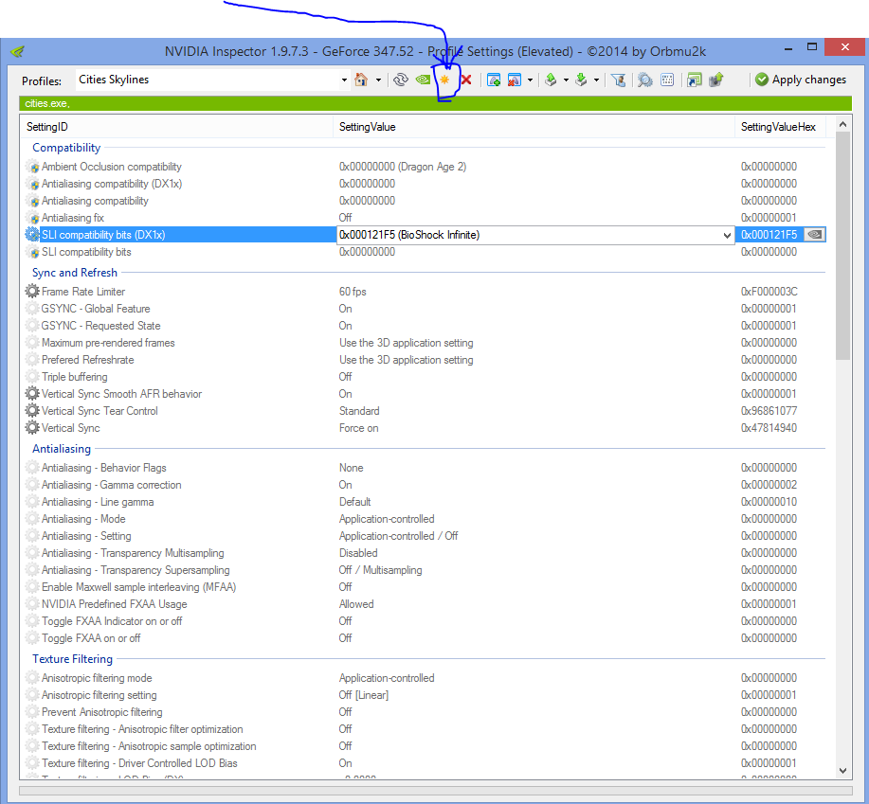Image resolution: width=869 pixels, height=804 pixels.
Task: Click NVIDIA button next to hex value 0x000121F5
Action: coord(814,235)
